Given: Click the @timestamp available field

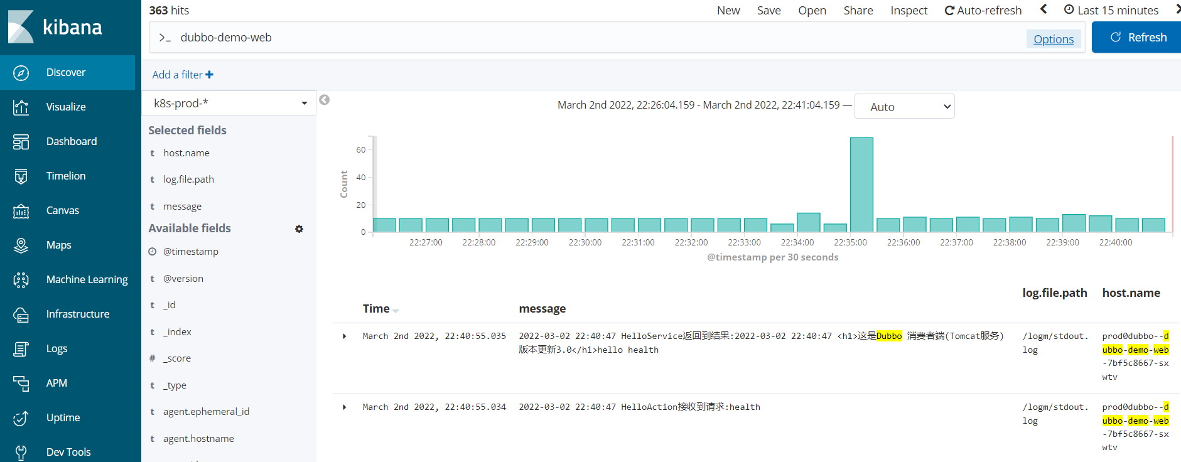Looking at the screenshot, I should coord(191,252).
